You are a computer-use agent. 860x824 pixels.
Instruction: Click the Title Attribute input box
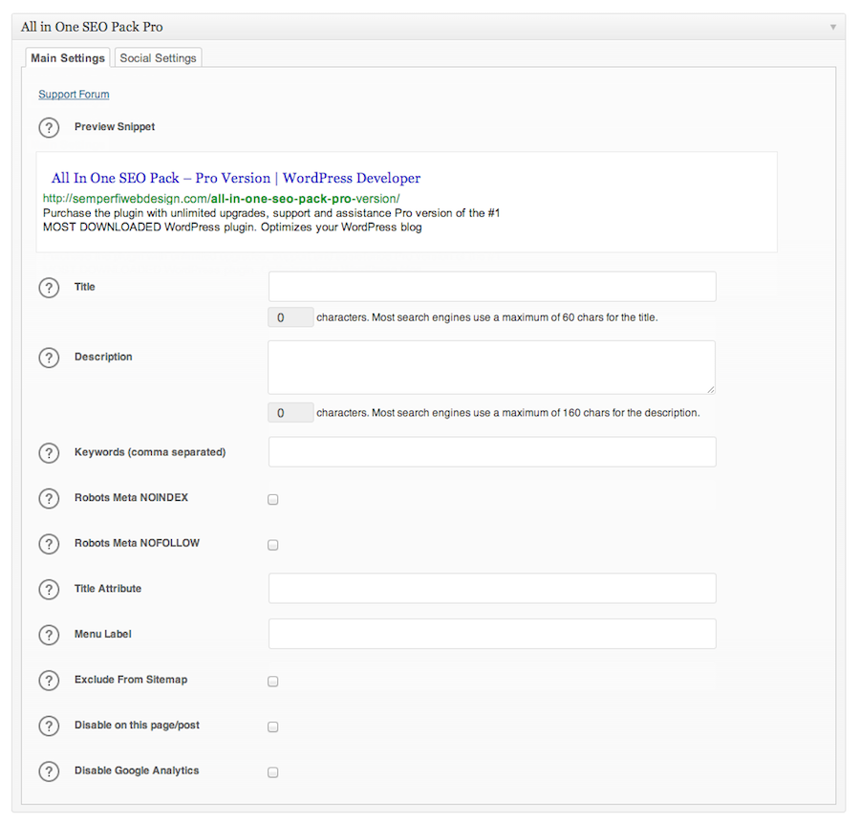point(492,589)
